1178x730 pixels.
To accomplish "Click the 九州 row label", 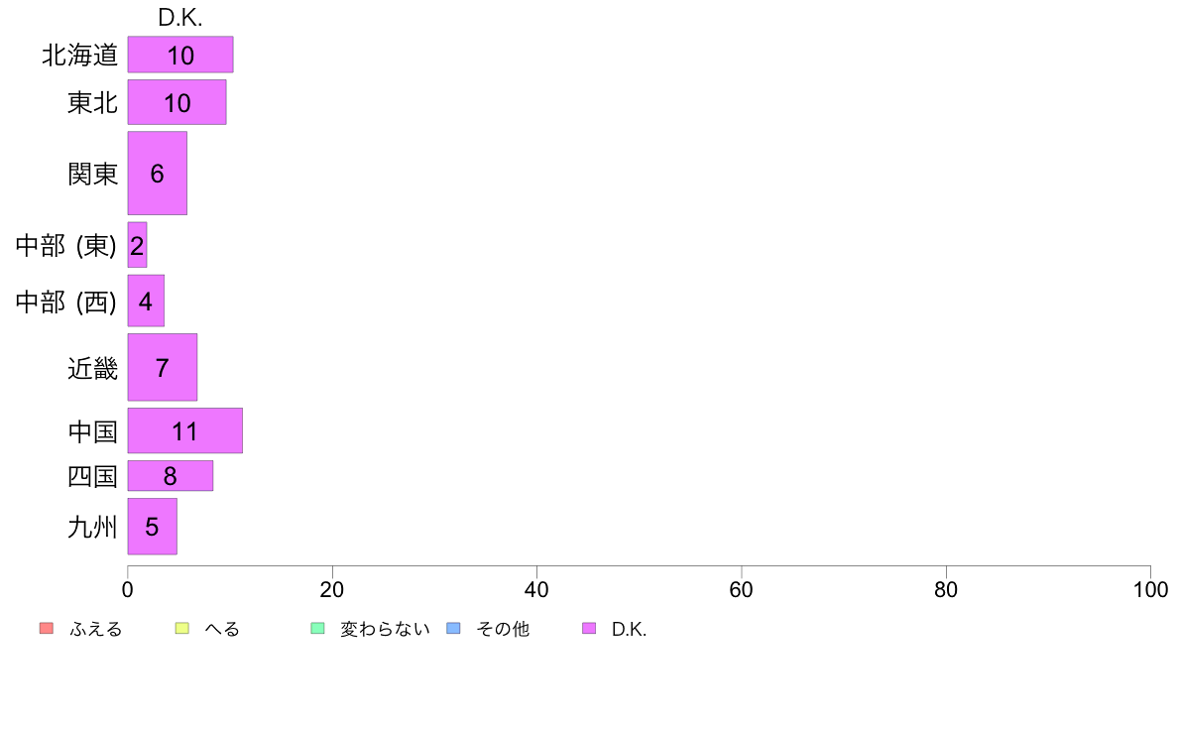I will pos(92,527).
